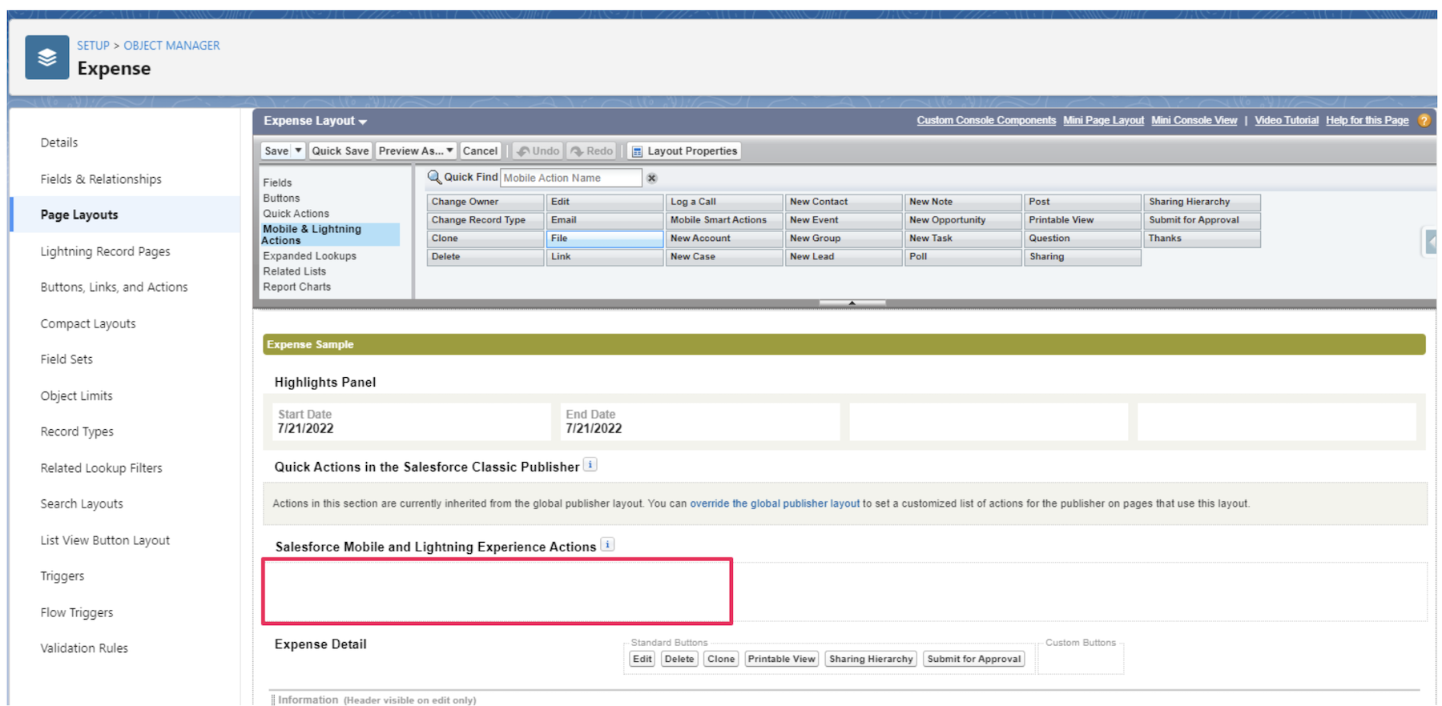The width and height of the screenshot is (1442, 706).
Task: Click the Edit standard button in Expense Detail
Action: 642,659
